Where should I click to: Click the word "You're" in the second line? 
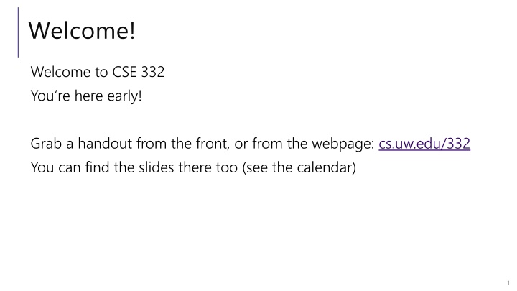click(x=50, y=96)
